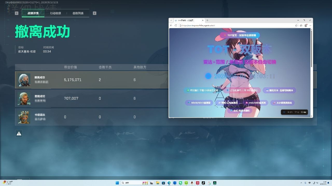
Task: Open the browser tab list dropdown
Action: (171, 20)
